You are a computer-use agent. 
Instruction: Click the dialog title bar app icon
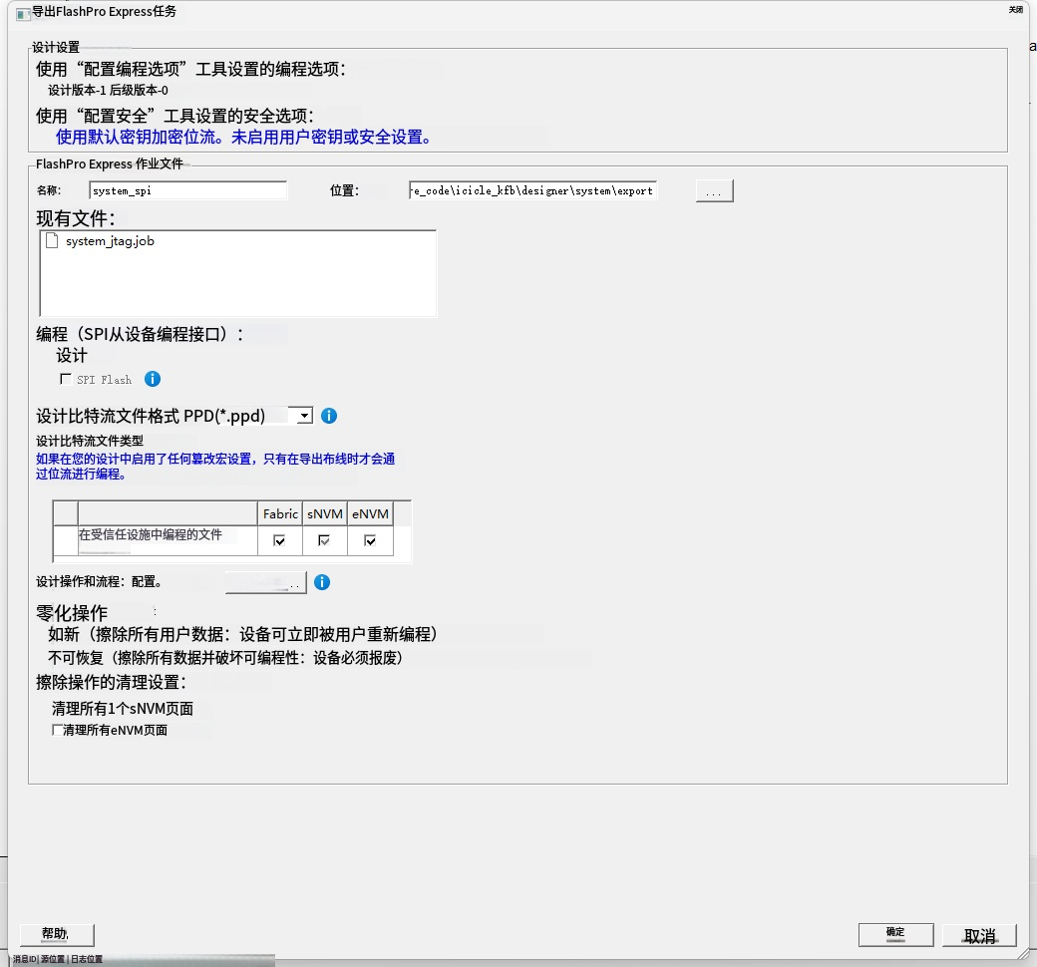(23, 14)
